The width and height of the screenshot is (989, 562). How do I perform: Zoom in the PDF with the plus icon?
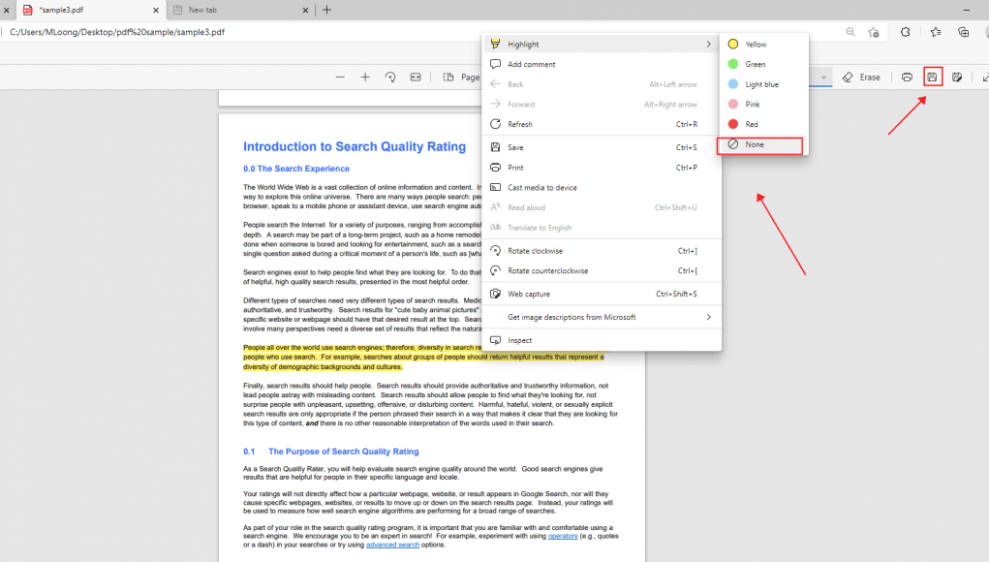tap(365, 77)
